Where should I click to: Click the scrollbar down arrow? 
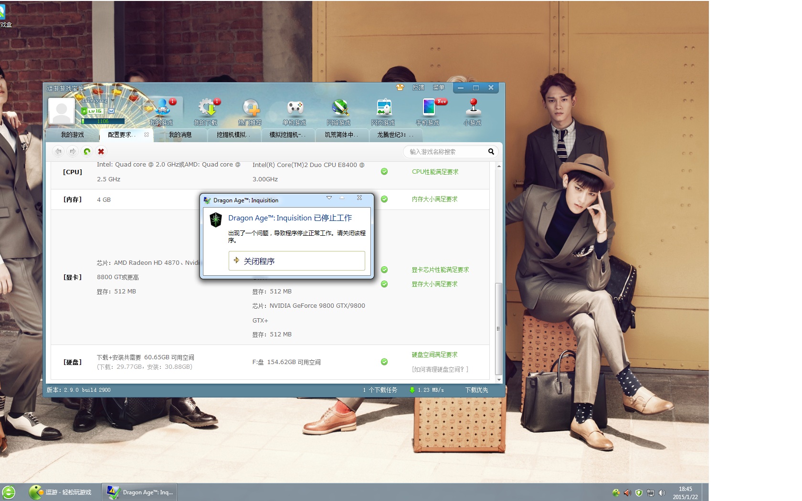pos(499,380)
